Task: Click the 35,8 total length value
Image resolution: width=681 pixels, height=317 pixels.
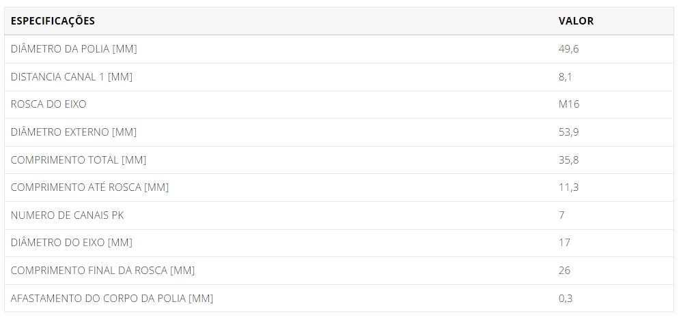Action: click(x=568, y=160)
